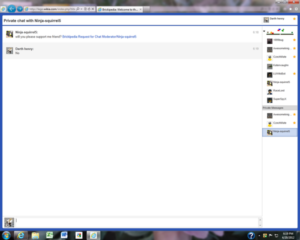Go back with the browser back arrow

(x=11, y=9)
